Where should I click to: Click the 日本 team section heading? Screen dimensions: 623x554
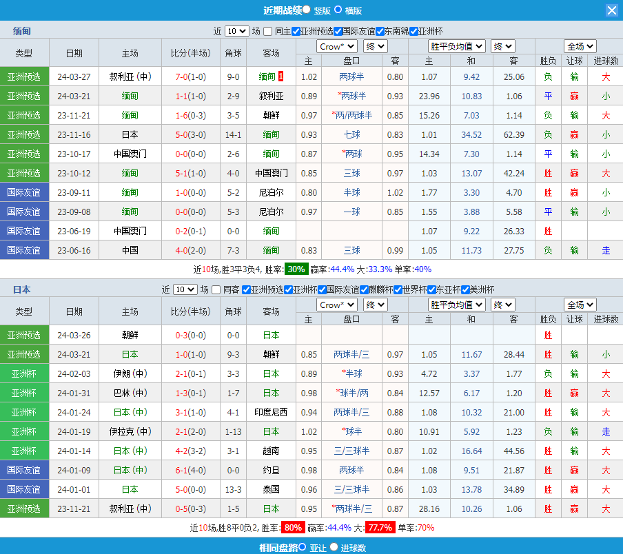21,289
